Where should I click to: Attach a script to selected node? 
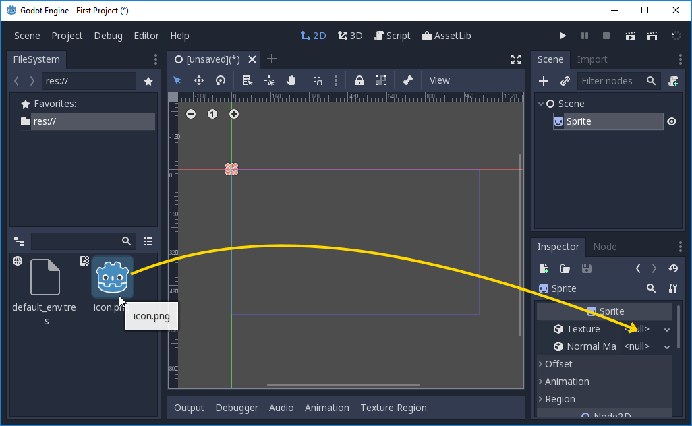pos(673,81)
